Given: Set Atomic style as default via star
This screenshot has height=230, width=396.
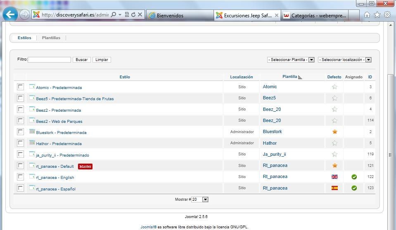Looking at the screenshot, I should [334, 87].
